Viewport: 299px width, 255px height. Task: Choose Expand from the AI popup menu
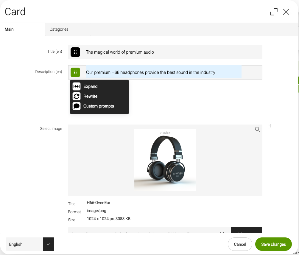tap(91, 86)
